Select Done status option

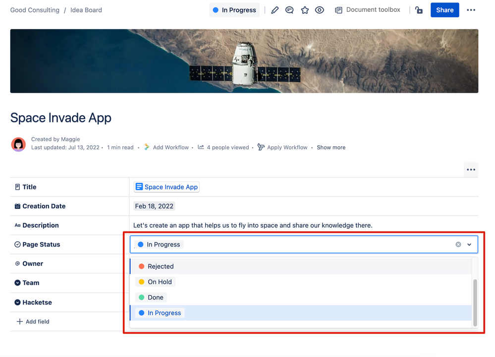(301, 297)
